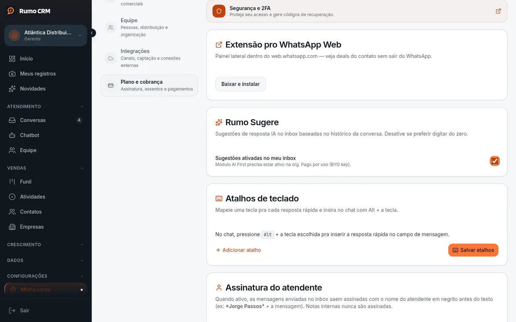Viewport: 516px width, 322px height.
Task: Select the Equipe settings tab
Action: click(149, 27)
